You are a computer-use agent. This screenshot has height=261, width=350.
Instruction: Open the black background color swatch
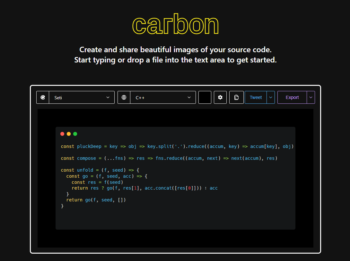click(205, 97)
